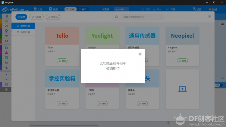Open the math calculator category in sidebar

coord(6,58)
